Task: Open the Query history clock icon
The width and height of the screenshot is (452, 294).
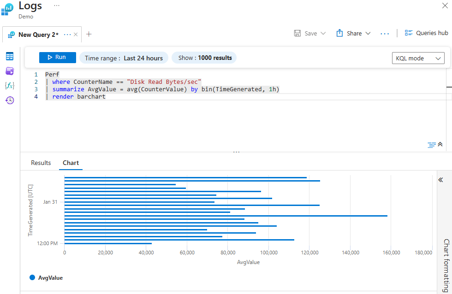Action: [10, 100]
